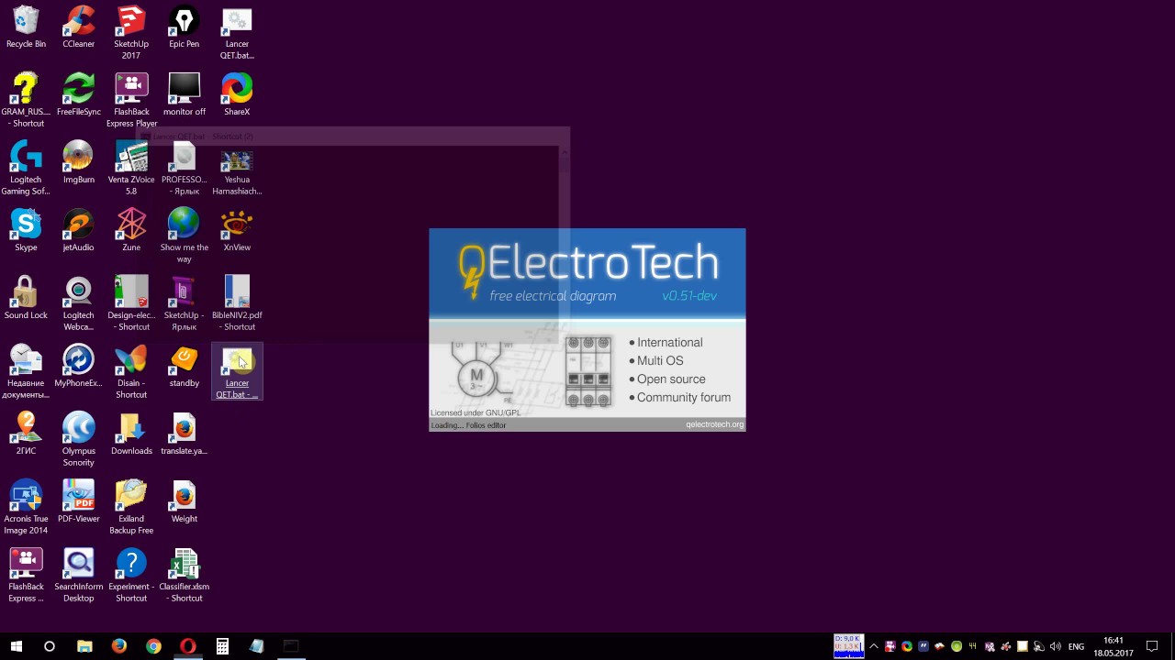Viewport: 1175px width, 660px height.
Task: Launch Epic Pen desktop icon
Action: [x=184, y=27]
